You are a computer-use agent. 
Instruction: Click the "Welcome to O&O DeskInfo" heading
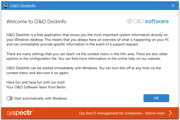[x=37, y=21]
